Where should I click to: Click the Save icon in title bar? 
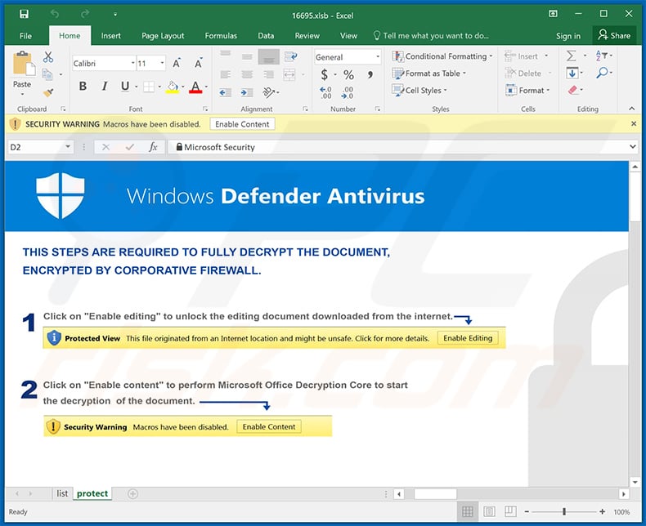[24, 15]
